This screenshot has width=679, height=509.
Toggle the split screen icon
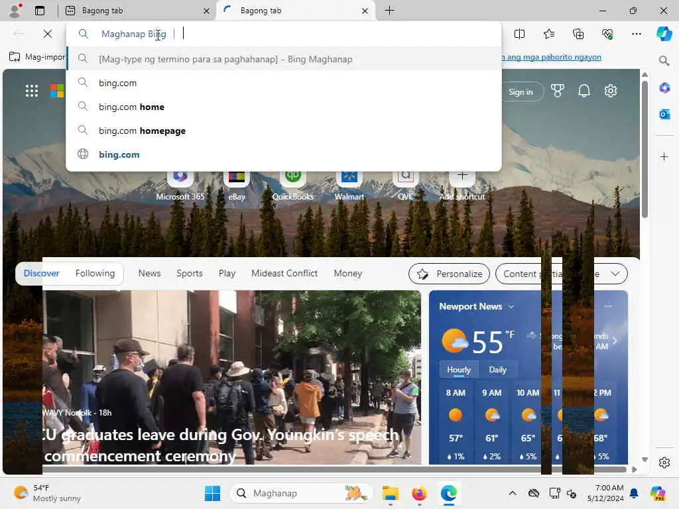519,34
